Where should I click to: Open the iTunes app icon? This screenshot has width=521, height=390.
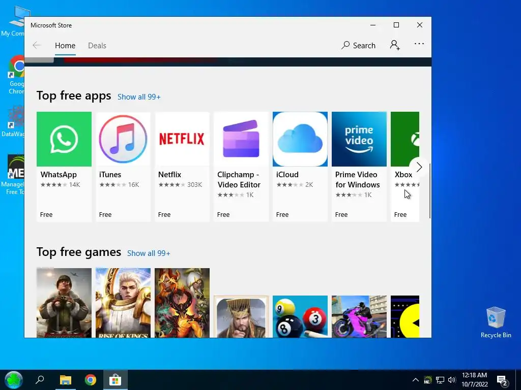(x=123, y=139)
